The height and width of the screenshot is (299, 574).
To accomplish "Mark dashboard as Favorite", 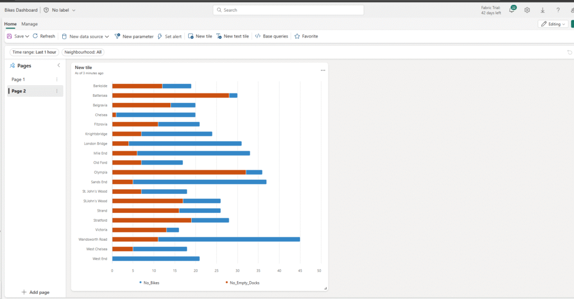I will [306, 36].
